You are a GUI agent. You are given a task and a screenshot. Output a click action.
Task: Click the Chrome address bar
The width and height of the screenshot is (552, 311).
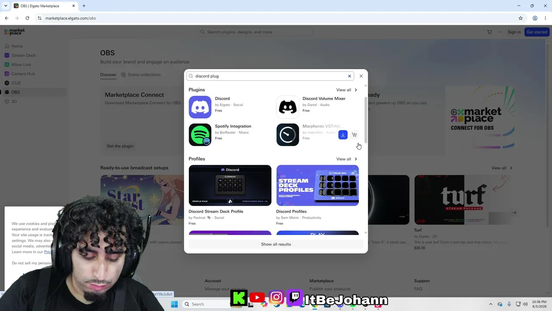click(276, 18)
